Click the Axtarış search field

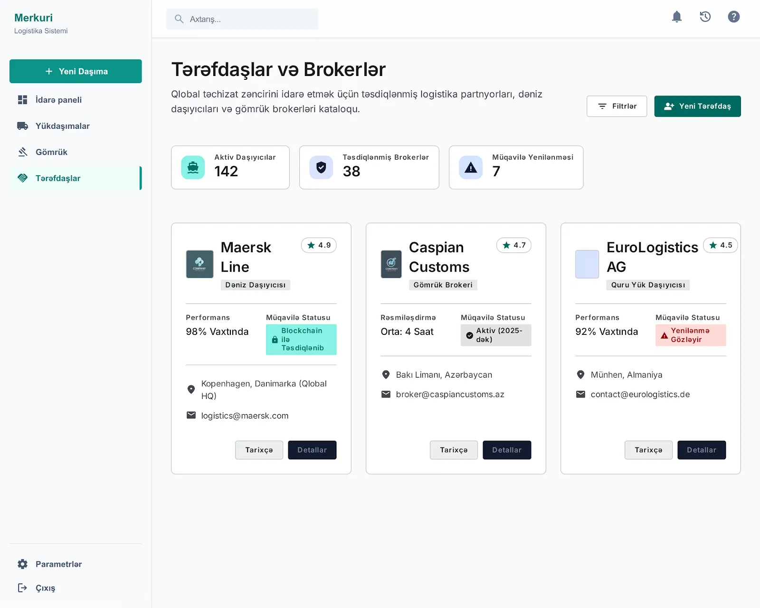[242, 19]
